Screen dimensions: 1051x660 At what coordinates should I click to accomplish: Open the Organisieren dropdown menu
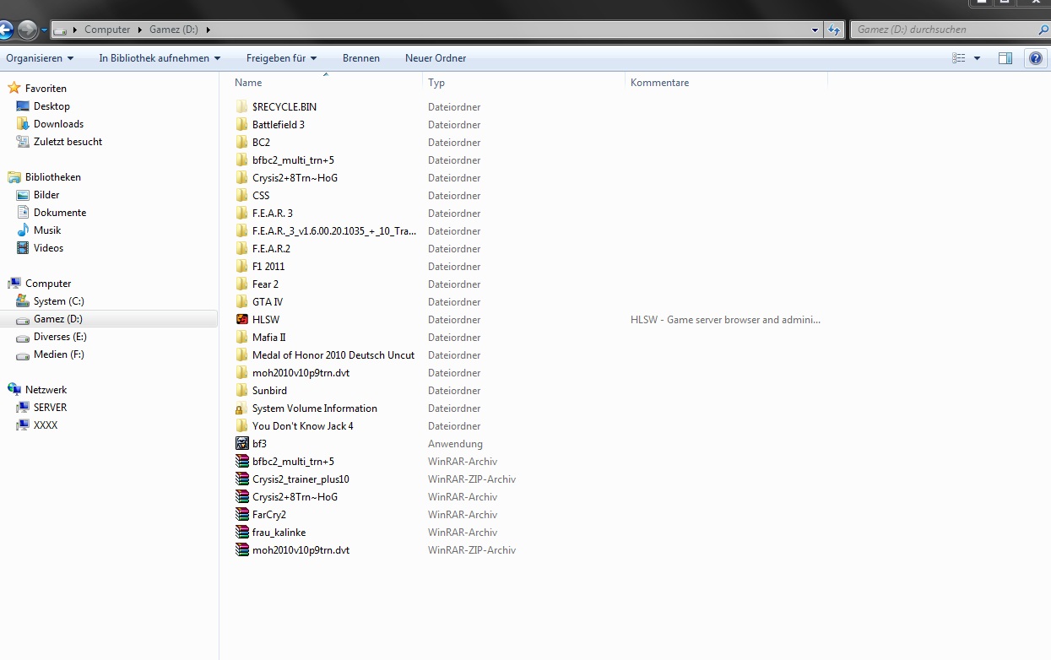click(x=40, y=58)
